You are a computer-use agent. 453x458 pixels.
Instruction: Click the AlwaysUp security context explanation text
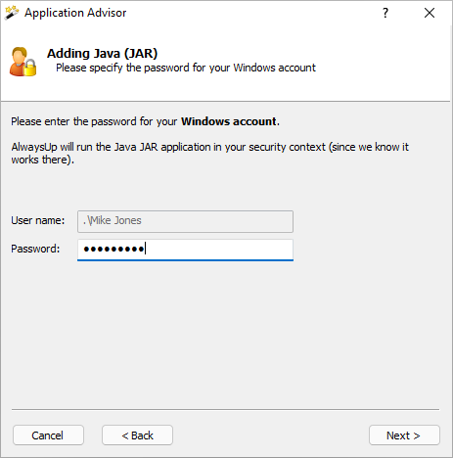tap(209, 153)
